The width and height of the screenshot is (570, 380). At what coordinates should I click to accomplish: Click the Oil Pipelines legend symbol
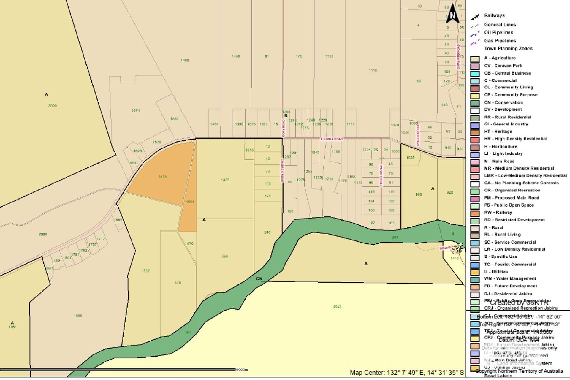(475, 34)
